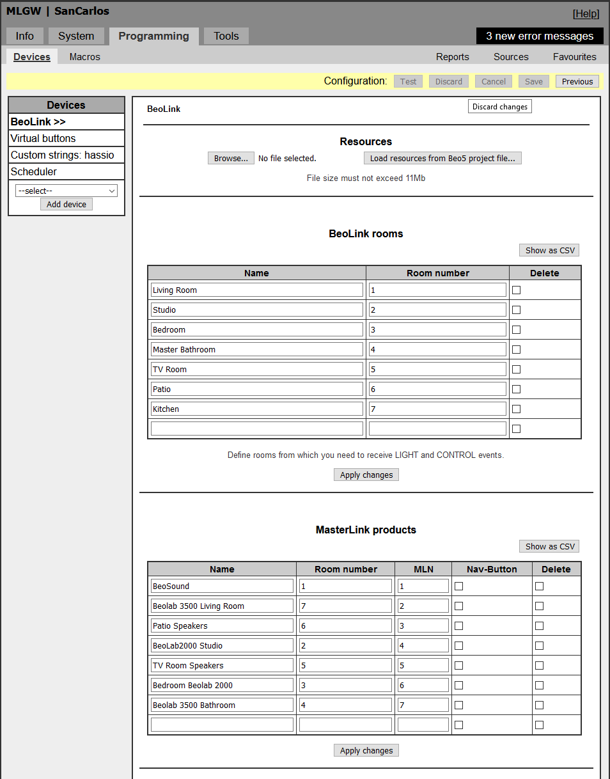The height and width of the screenshot is (779, 610).
Task: Check Delete for BeoSound product
Action: pyautogui.click(x=540, y=586)
